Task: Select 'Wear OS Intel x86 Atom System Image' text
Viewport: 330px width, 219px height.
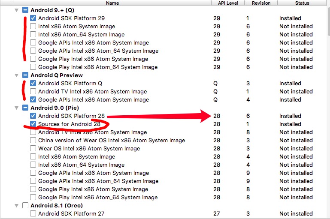Action: coord(89,148)
